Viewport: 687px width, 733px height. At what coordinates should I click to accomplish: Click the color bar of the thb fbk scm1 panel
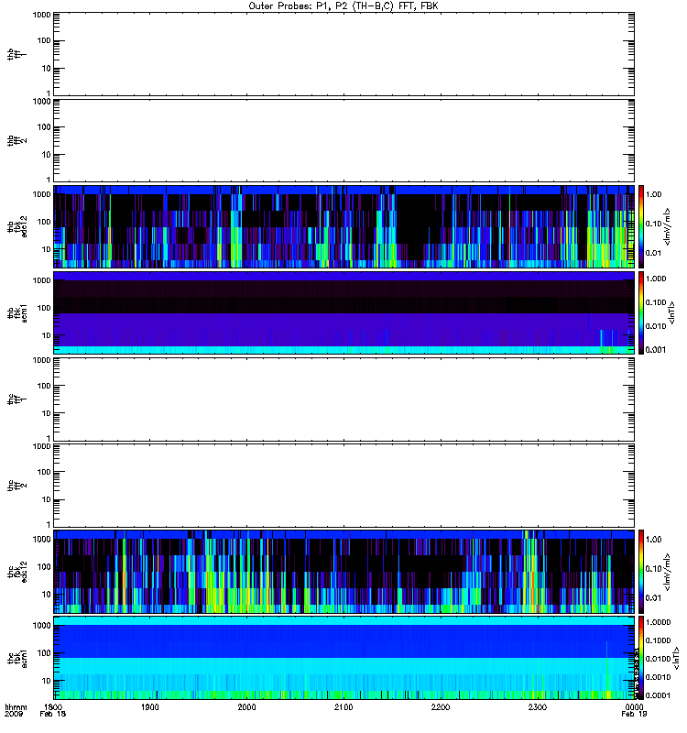[641, 312]
